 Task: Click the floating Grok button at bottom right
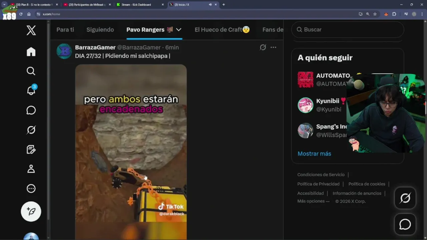[405, 198]
